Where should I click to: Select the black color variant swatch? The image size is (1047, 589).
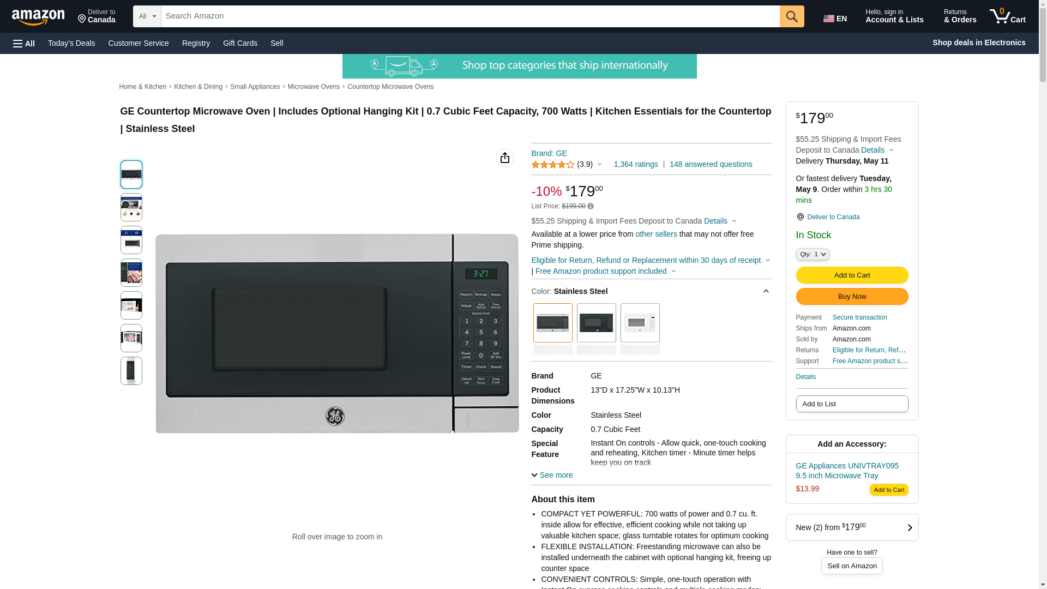(x=596, y=323)
